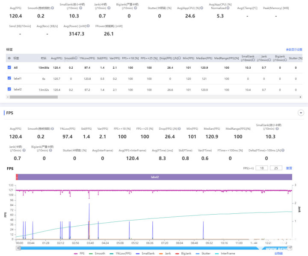Click help icon beside Avg(Power) metric
308x256 pixels.
(x=85, y=26)
